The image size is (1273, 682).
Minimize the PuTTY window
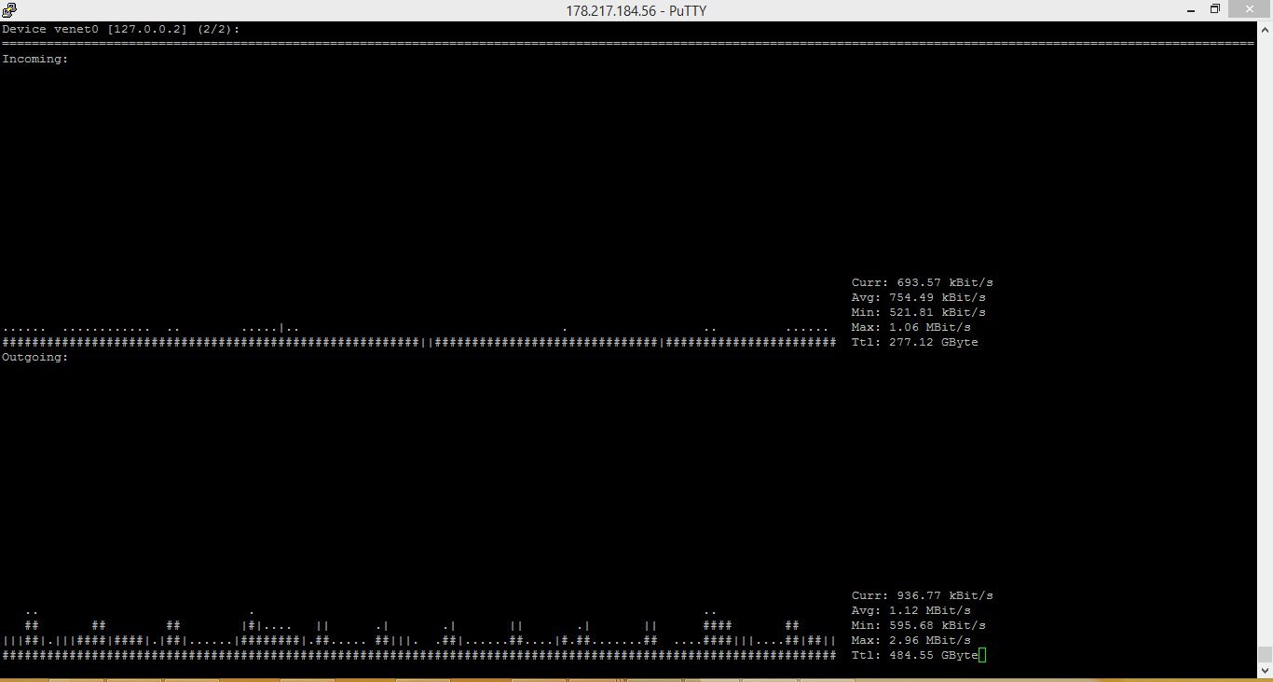point(1192,9)
